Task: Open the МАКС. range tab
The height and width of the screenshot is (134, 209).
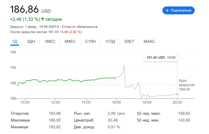Action: click(x=150, y=41)
